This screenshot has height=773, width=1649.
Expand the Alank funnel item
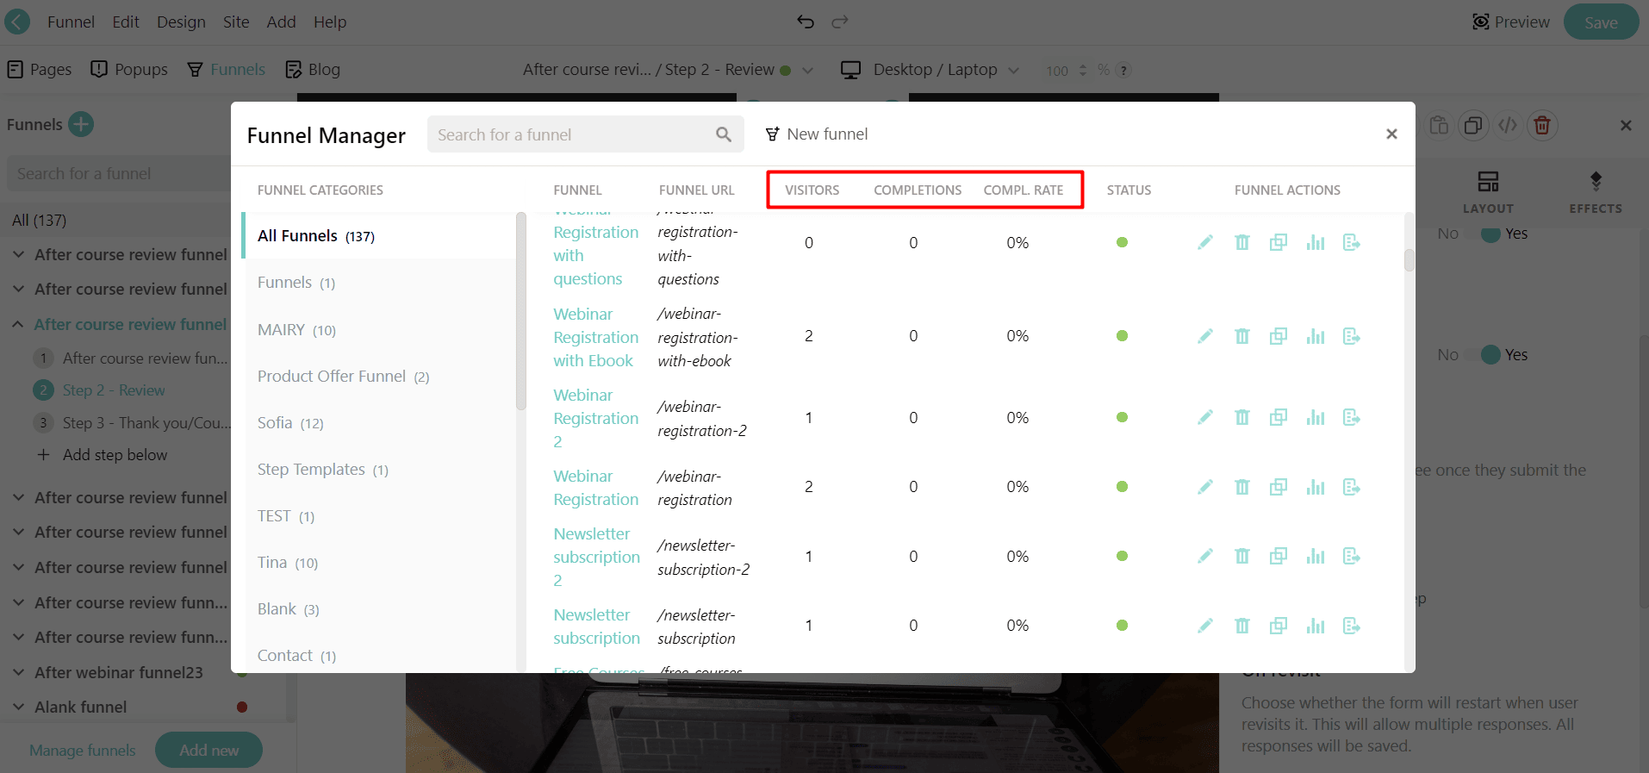coord(18,707)
